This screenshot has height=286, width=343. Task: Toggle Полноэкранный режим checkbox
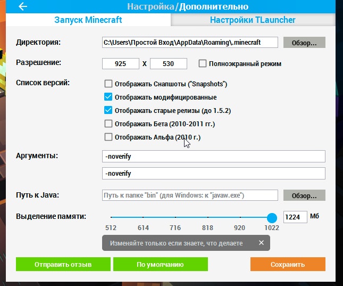tap(203, 63)
